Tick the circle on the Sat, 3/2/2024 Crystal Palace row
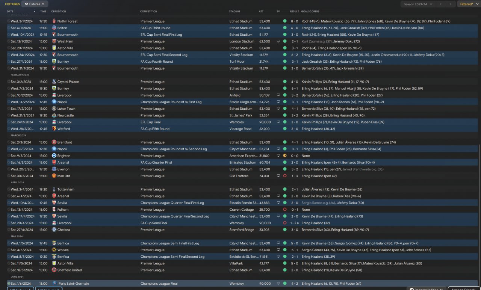 pyautogui.click(x=9, y=82)
